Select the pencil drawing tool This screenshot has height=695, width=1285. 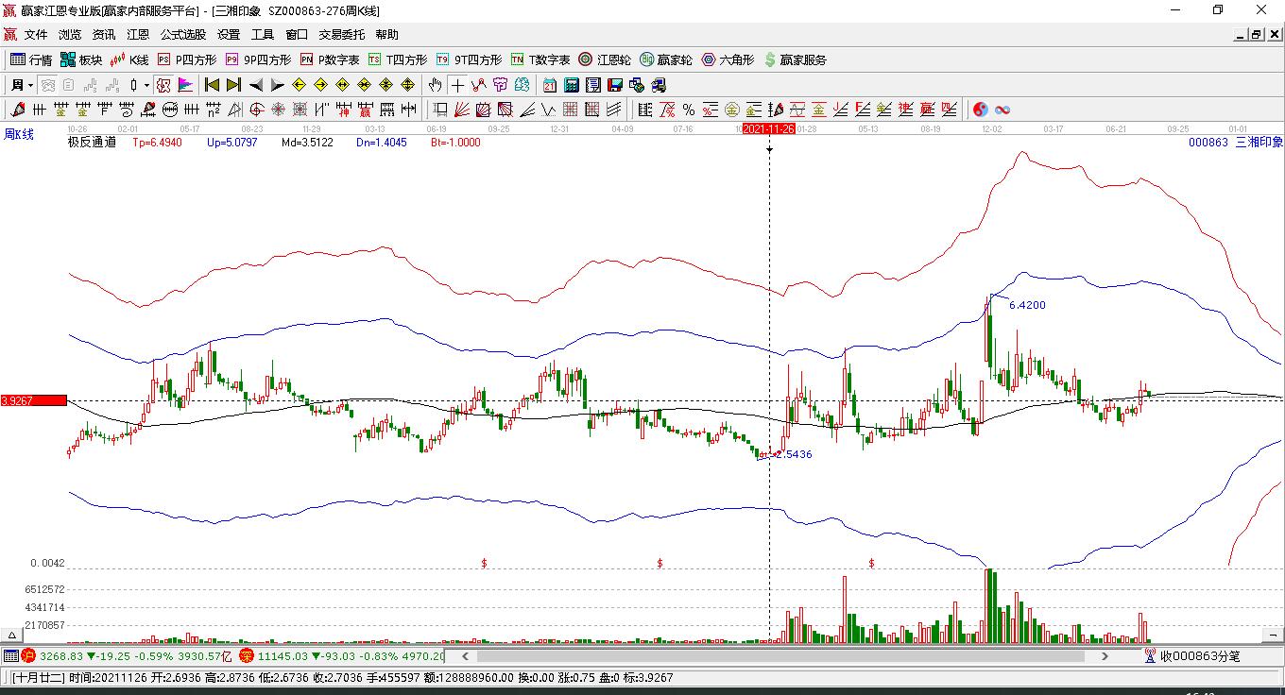pos(18,110)
